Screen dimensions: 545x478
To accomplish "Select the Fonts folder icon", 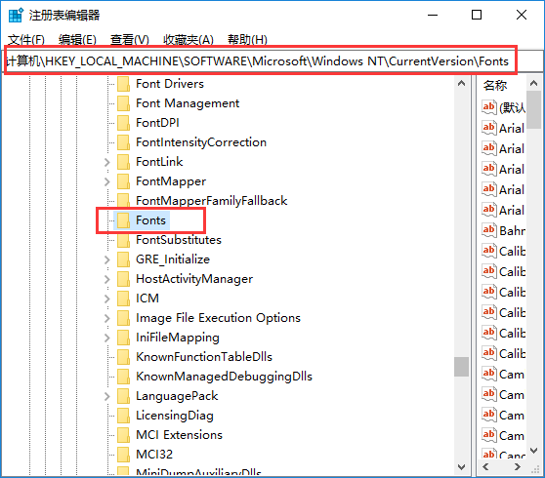I will coord(123,220).
